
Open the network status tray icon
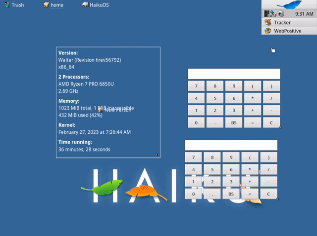(273, 14)
